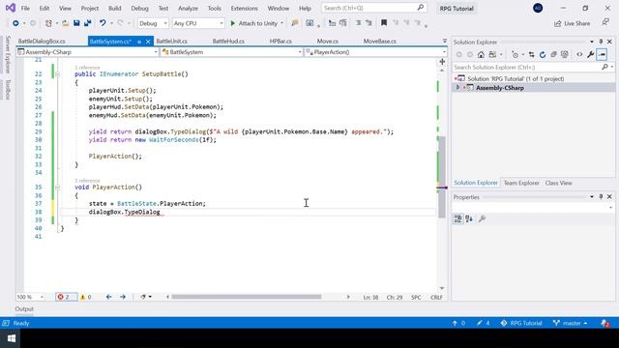This screenshot has height=348, width=619.
Task: Open the open-documents tab list dropdown
Action: click(x=445, y=41)
